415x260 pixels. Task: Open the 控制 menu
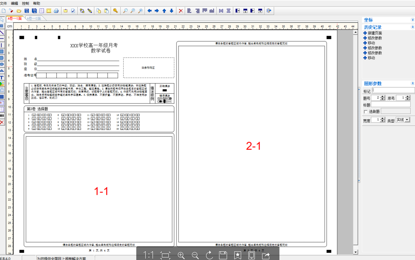[25, 4]
